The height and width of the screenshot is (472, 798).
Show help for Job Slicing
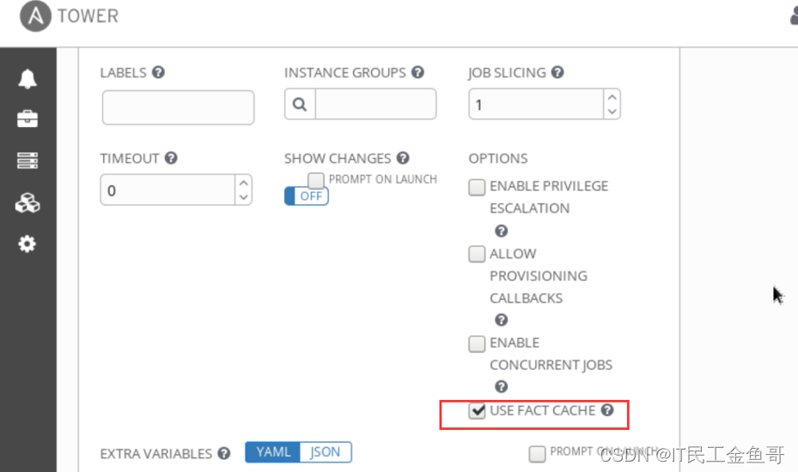pos(557,72)
